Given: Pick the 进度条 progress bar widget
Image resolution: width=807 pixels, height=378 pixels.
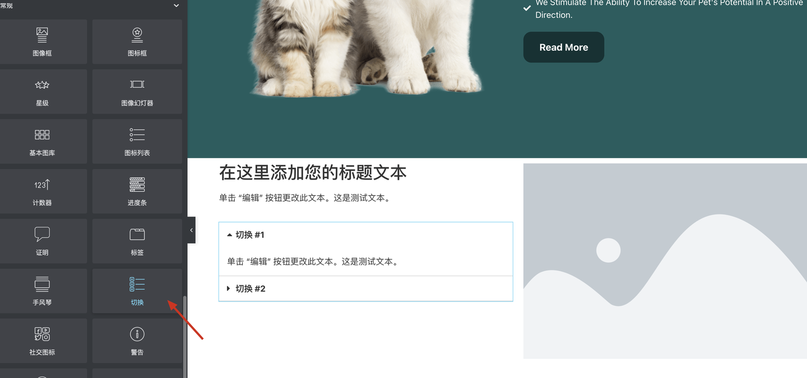Looking at the screenshot, I should [137, 191].
